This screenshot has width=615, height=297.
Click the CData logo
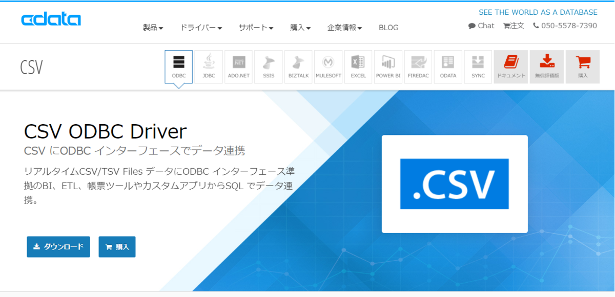pyautogui.click(x=51, y=19)
